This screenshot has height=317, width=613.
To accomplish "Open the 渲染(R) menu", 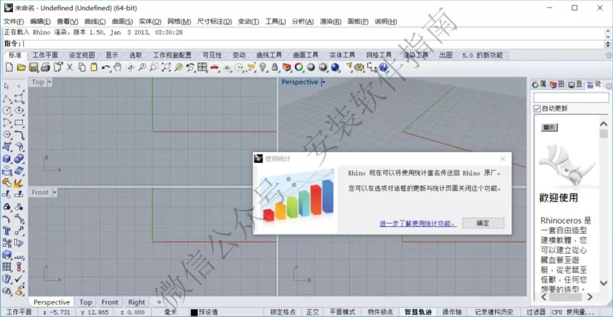I will (x=330, y=22).
